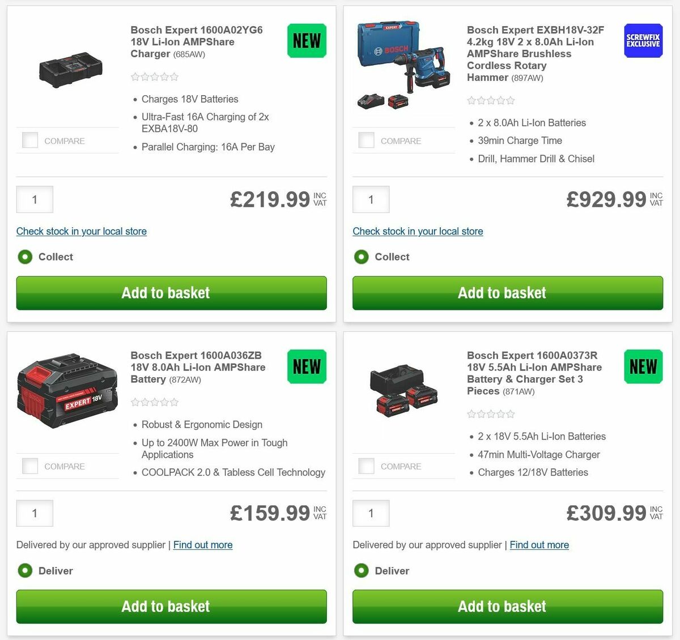Open Check stock in your local store for charger
Screen dimensions: 680x640
[x=81, y=231]
